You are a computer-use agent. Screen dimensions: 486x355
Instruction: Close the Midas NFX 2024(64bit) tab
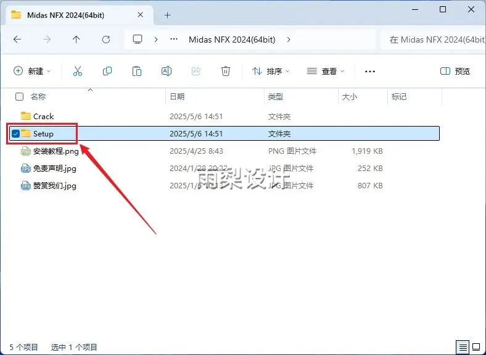click(141, 15)
